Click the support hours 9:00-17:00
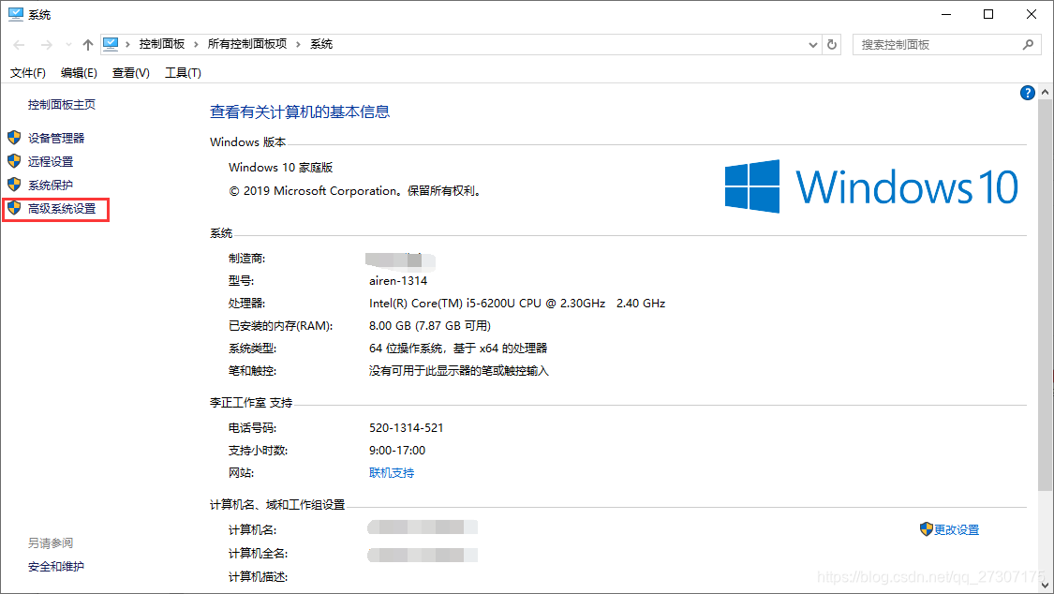 click(397, 451)
